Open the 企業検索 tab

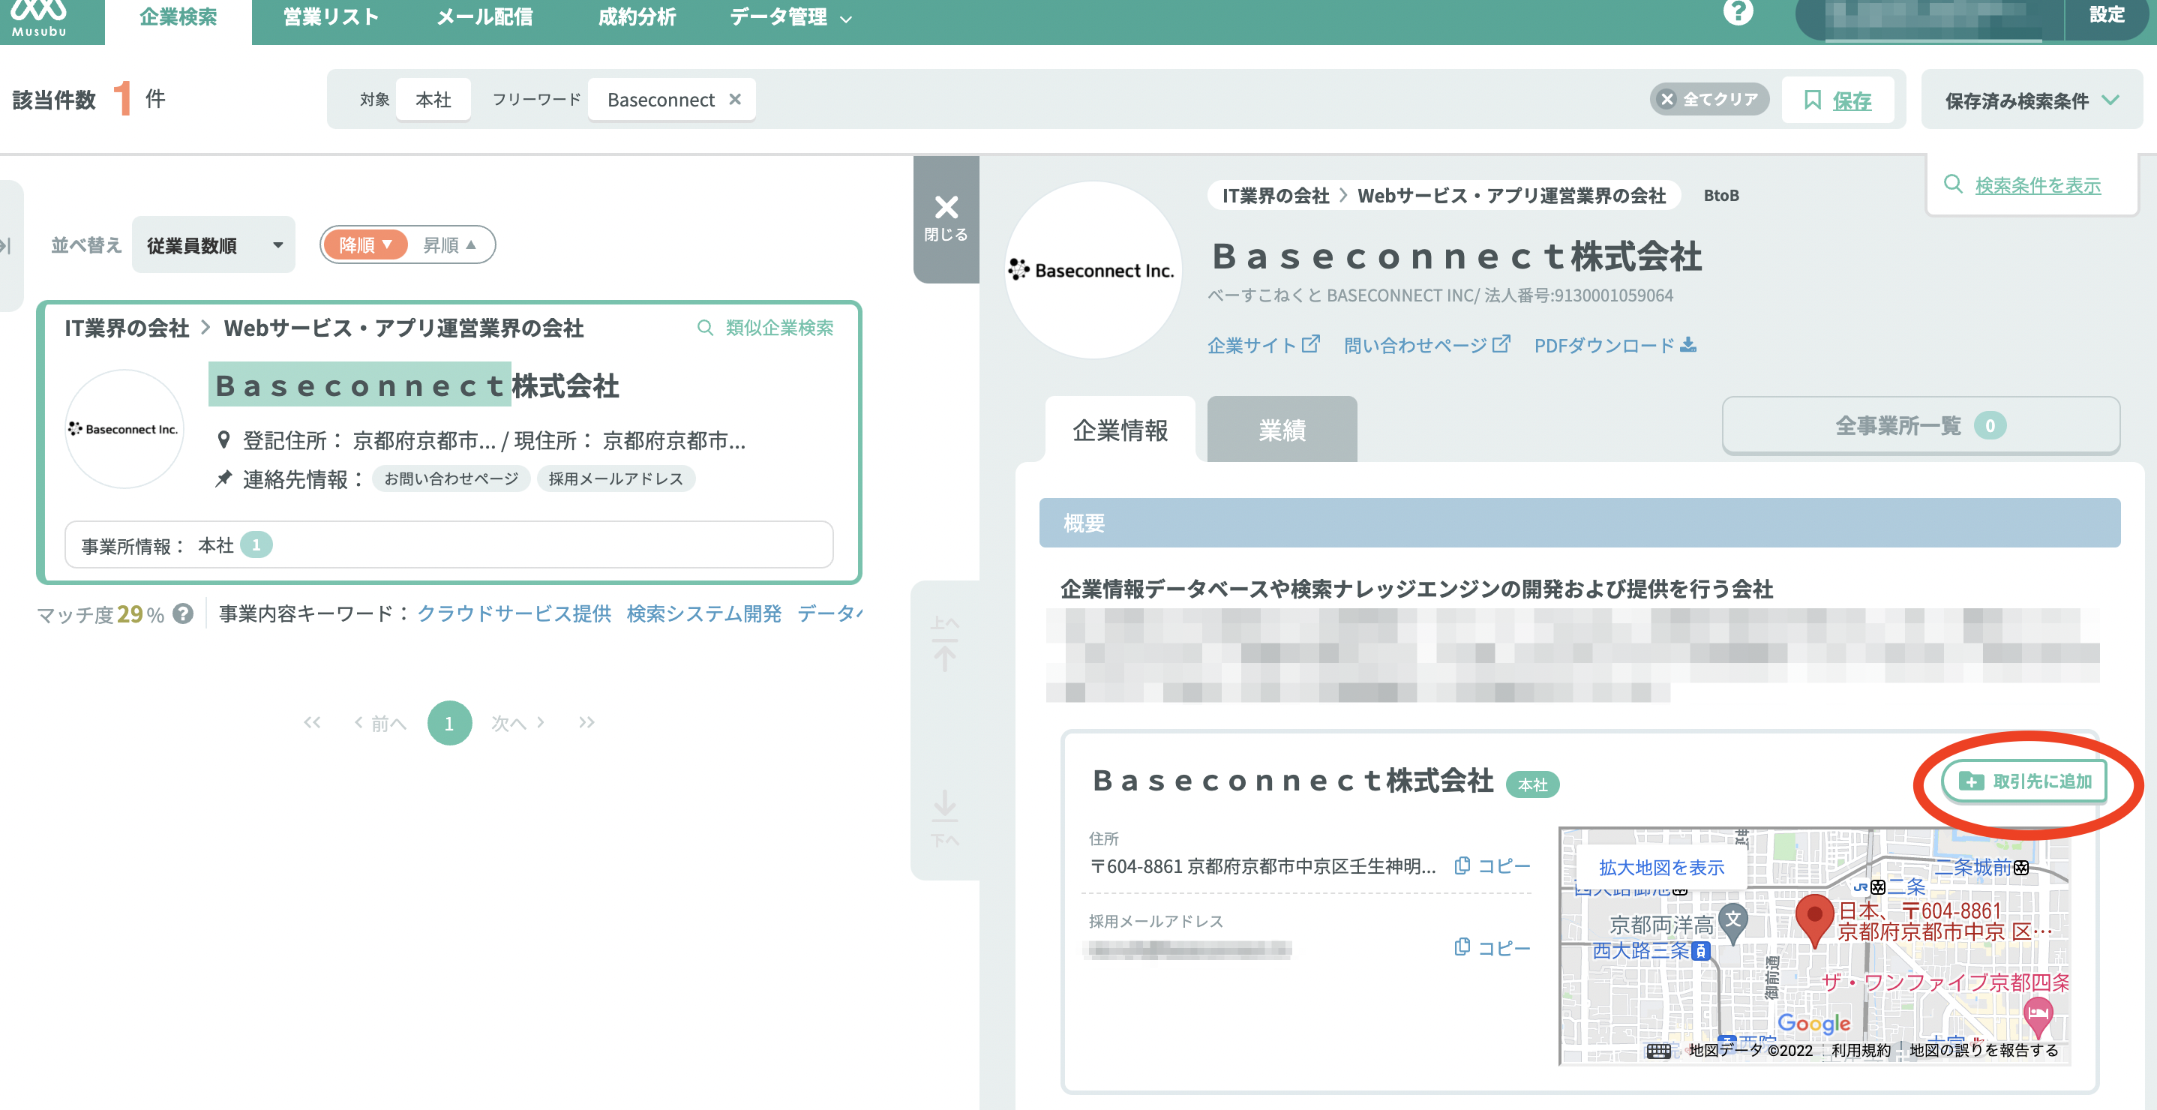[x=178, y=17]
